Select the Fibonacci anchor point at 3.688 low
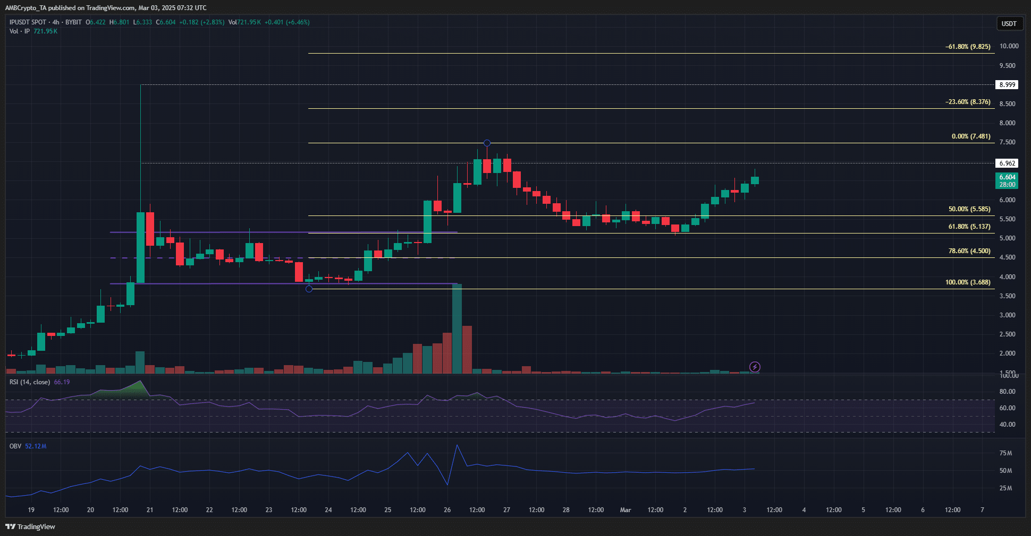 pos(309,289)
